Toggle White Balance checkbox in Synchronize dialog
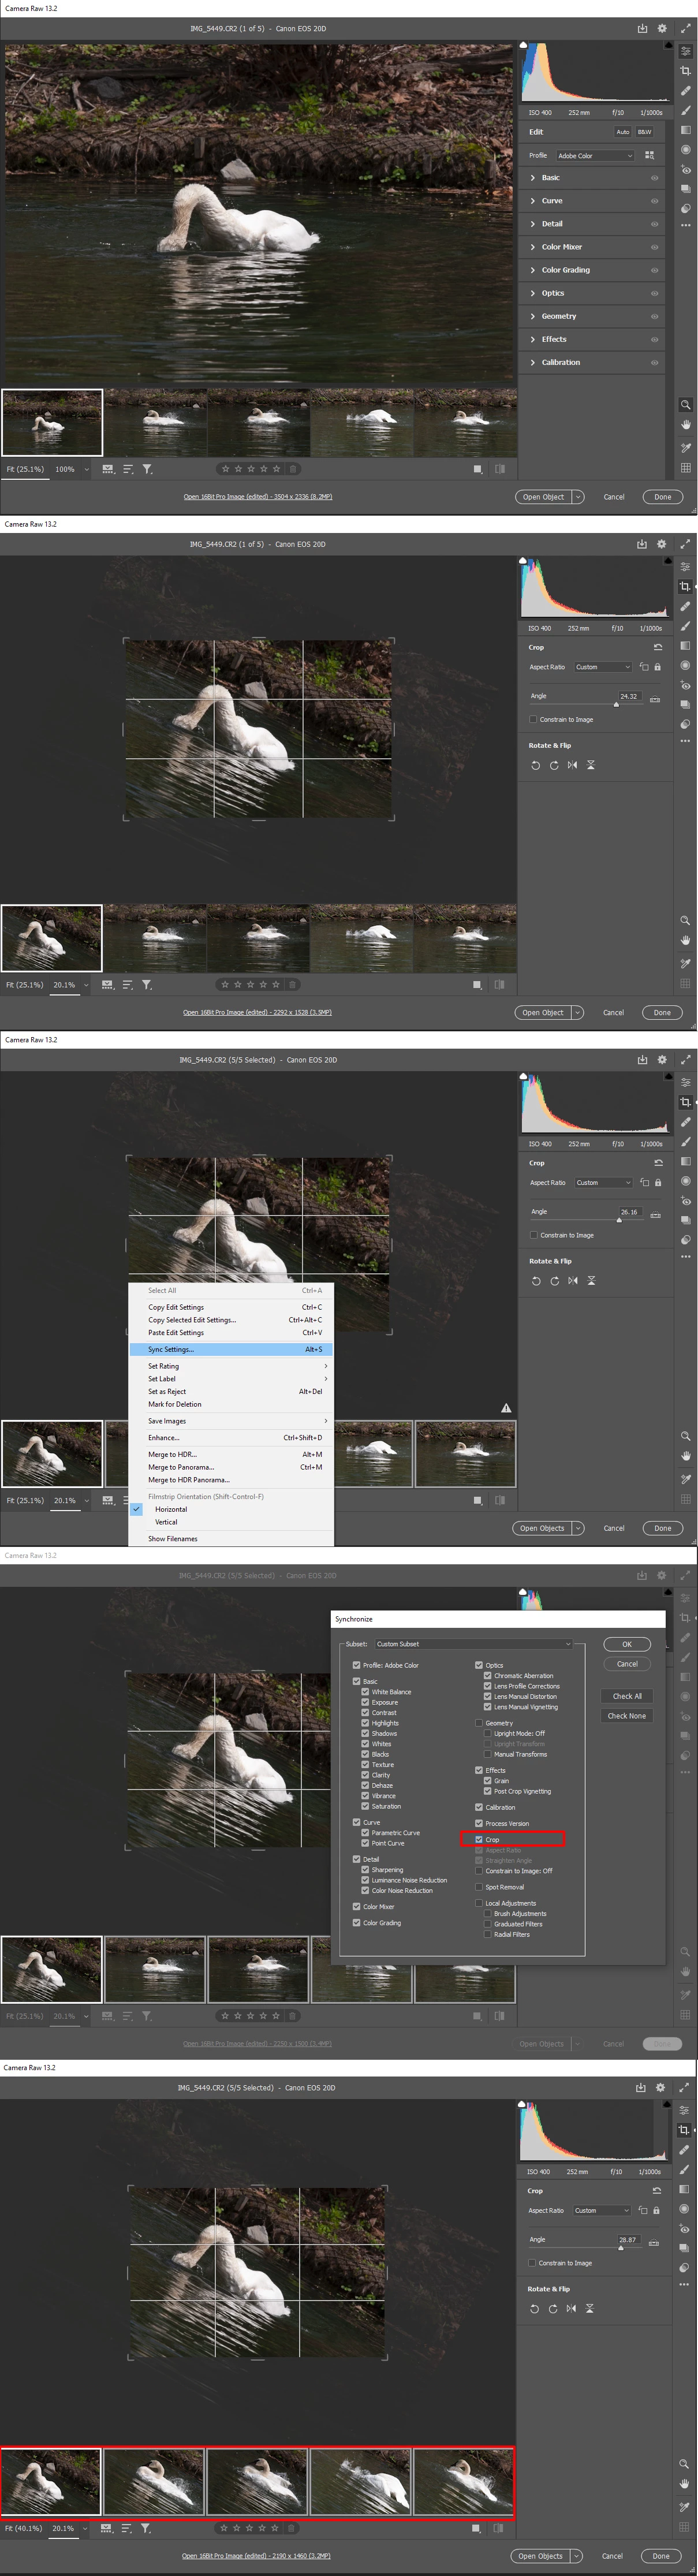 [365, 1692]
